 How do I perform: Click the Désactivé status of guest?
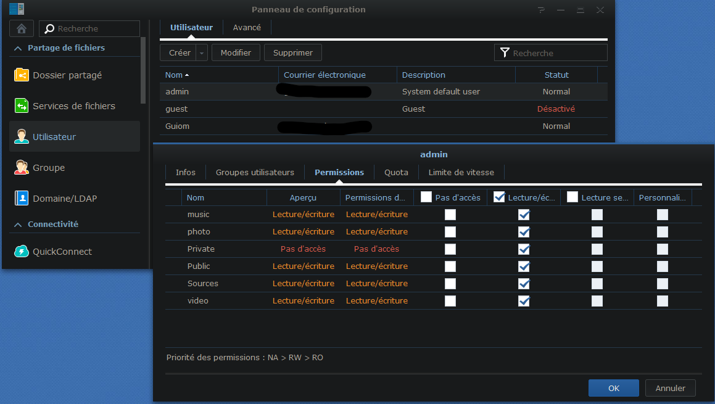pyautogui.click(x=556, y=109)
